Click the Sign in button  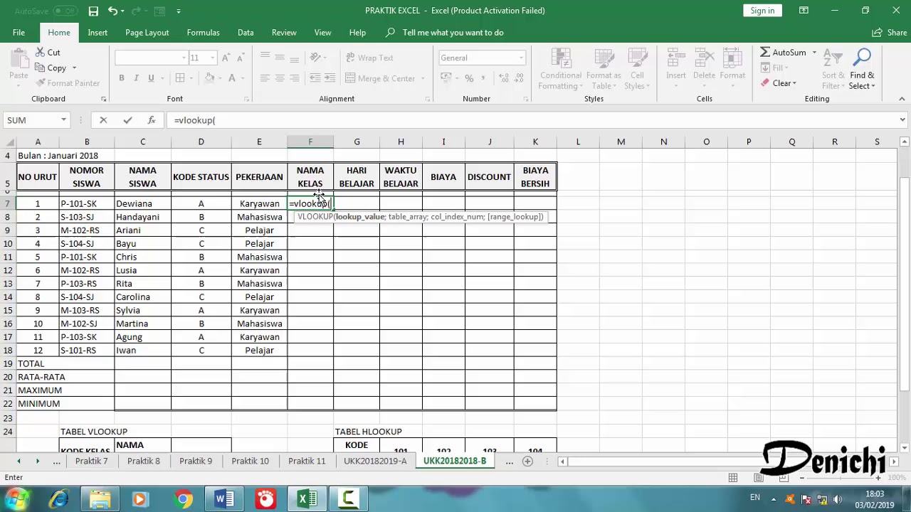pyautogui.click(x=762, y=11)
